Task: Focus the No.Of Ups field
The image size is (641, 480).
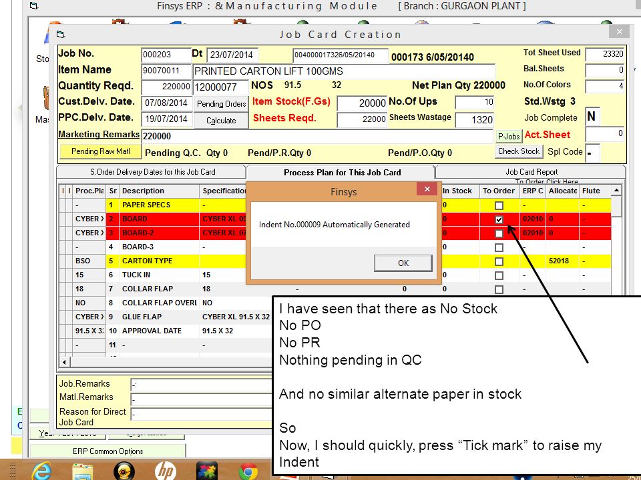Action: (x=474, y=102)
